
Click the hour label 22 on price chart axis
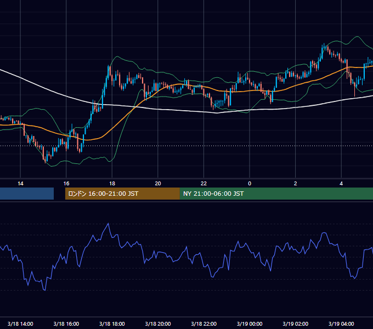click(204, 184)
